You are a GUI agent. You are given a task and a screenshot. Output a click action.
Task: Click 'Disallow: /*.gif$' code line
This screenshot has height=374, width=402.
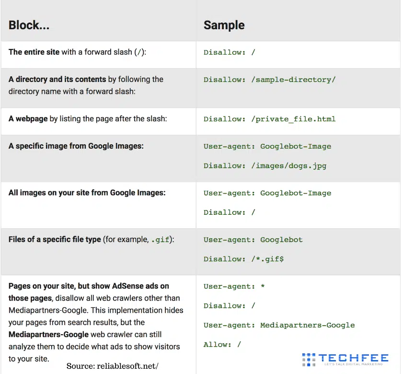[x=243, y=259]
